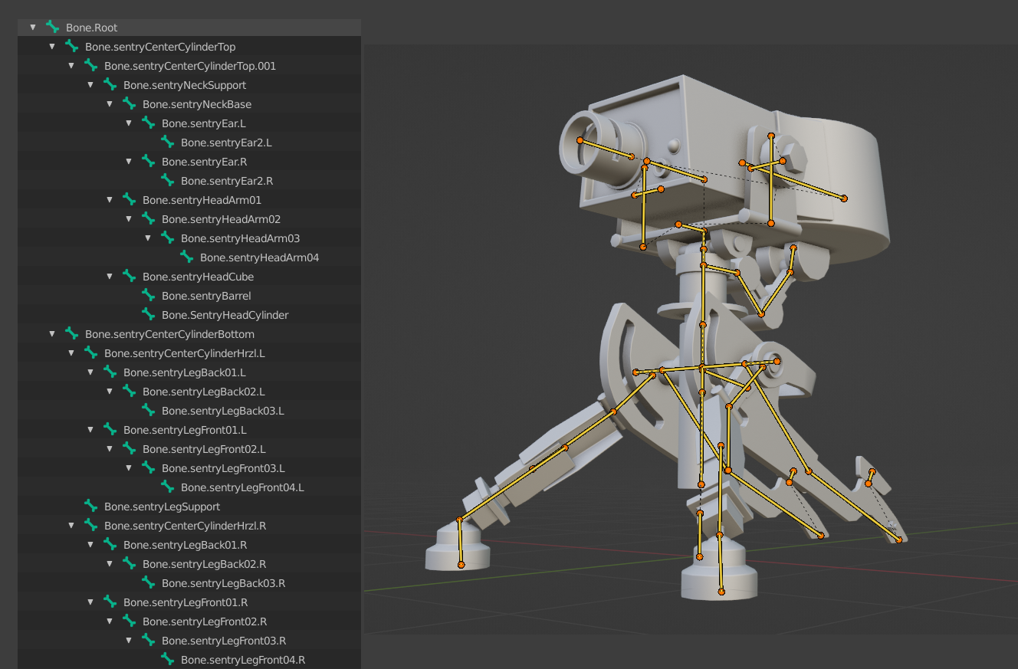The width and height of the screenshot is (1018, 669).
Task: Click the bone icon of Bone.sentryLegFront04.R
Action: (x=167, y=659)
